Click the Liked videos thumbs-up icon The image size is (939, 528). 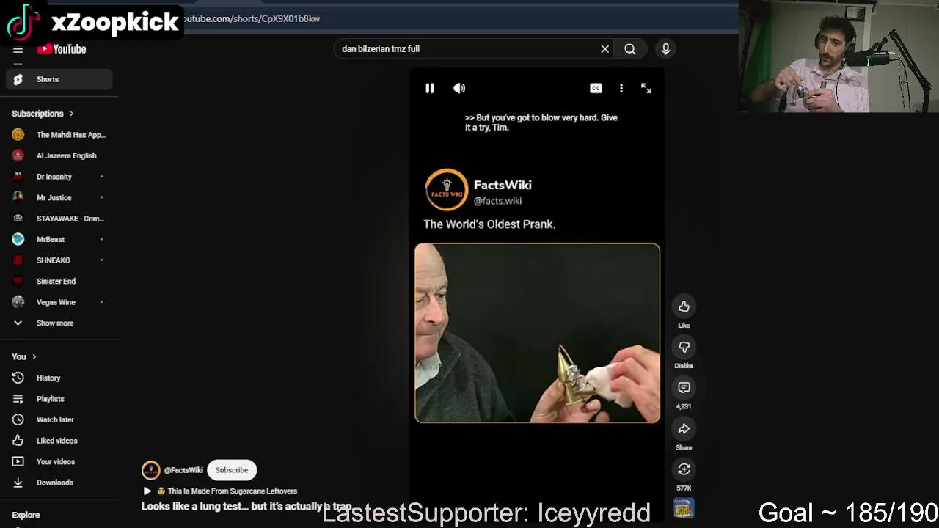(x=18, y=441)
